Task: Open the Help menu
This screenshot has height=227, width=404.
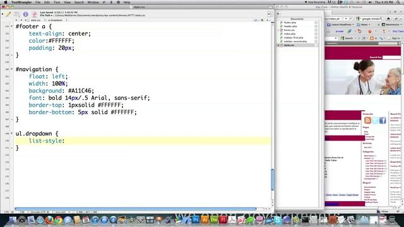Action: 126,2
